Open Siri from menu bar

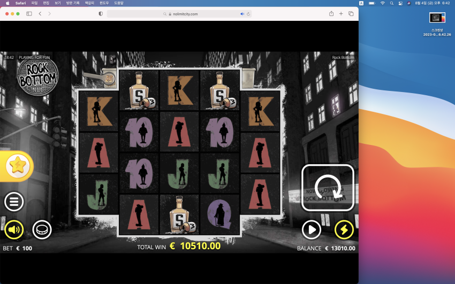[409, 3]
